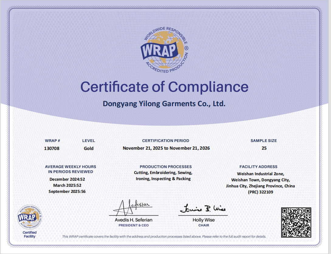Select company name Dongyang Yilong Garments Co., Ltd.

coord(164,104)
